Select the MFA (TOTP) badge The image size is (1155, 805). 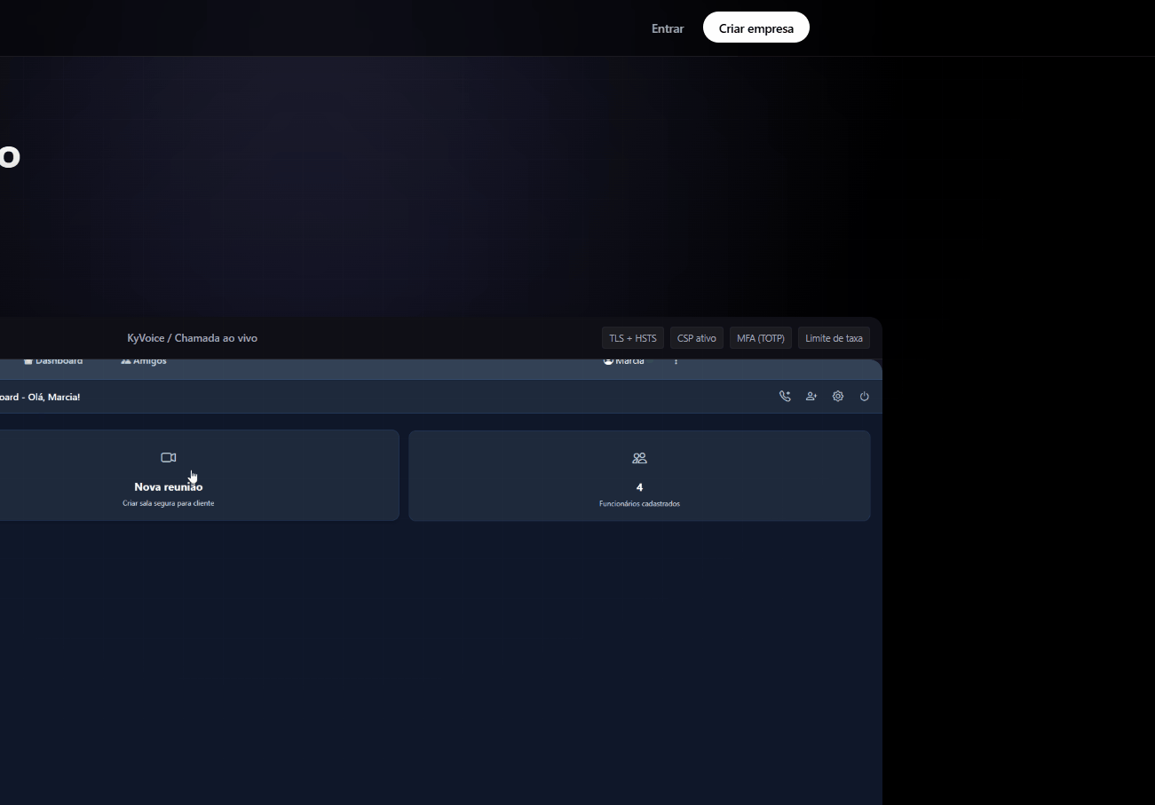[760, 338]
